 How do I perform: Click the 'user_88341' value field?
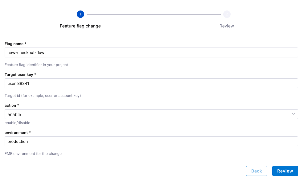151,83
